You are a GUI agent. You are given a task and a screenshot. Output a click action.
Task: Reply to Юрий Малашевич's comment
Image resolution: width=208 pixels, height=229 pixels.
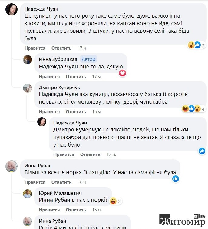[x=76, y=210]
